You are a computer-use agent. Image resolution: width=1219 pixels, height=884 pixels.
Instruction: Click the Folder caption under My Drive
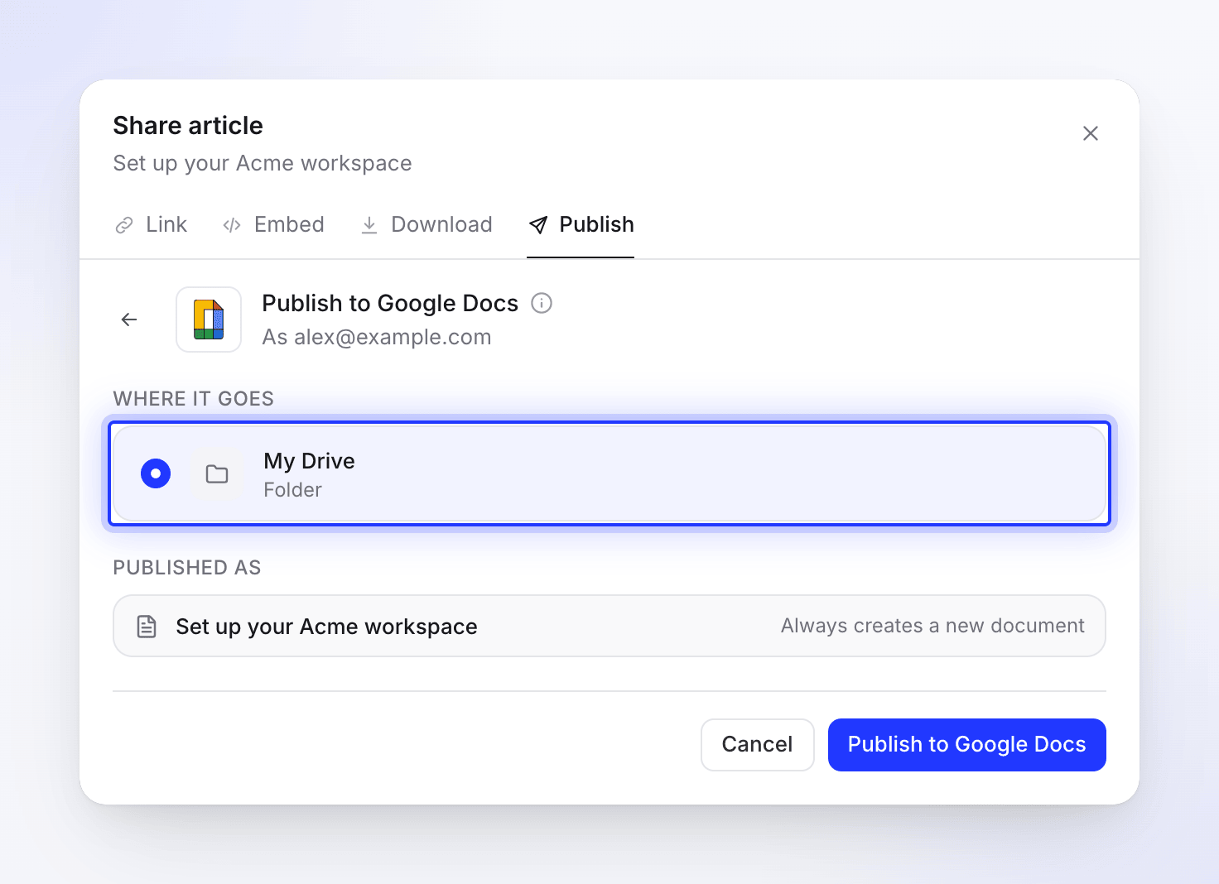[293, 490]
